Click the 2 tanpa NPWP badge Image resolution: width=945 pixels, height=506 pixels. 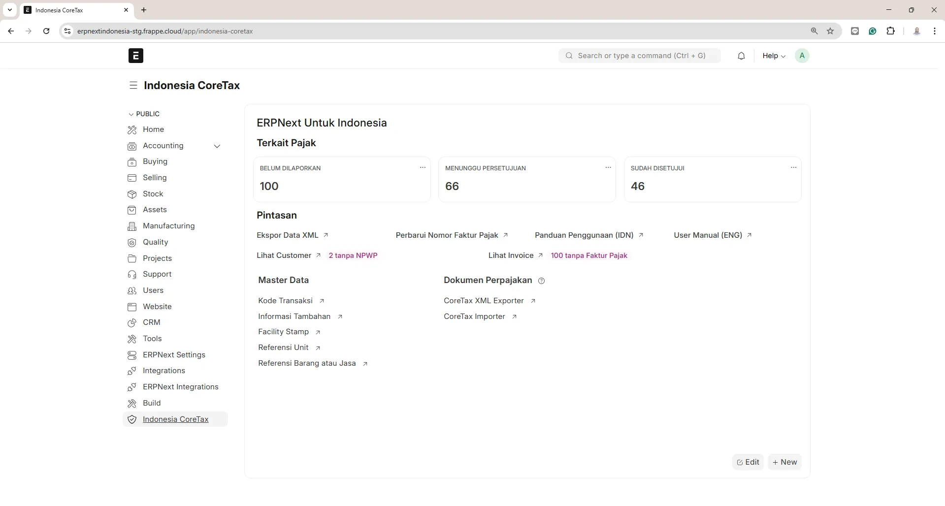(x=353, y=255)
